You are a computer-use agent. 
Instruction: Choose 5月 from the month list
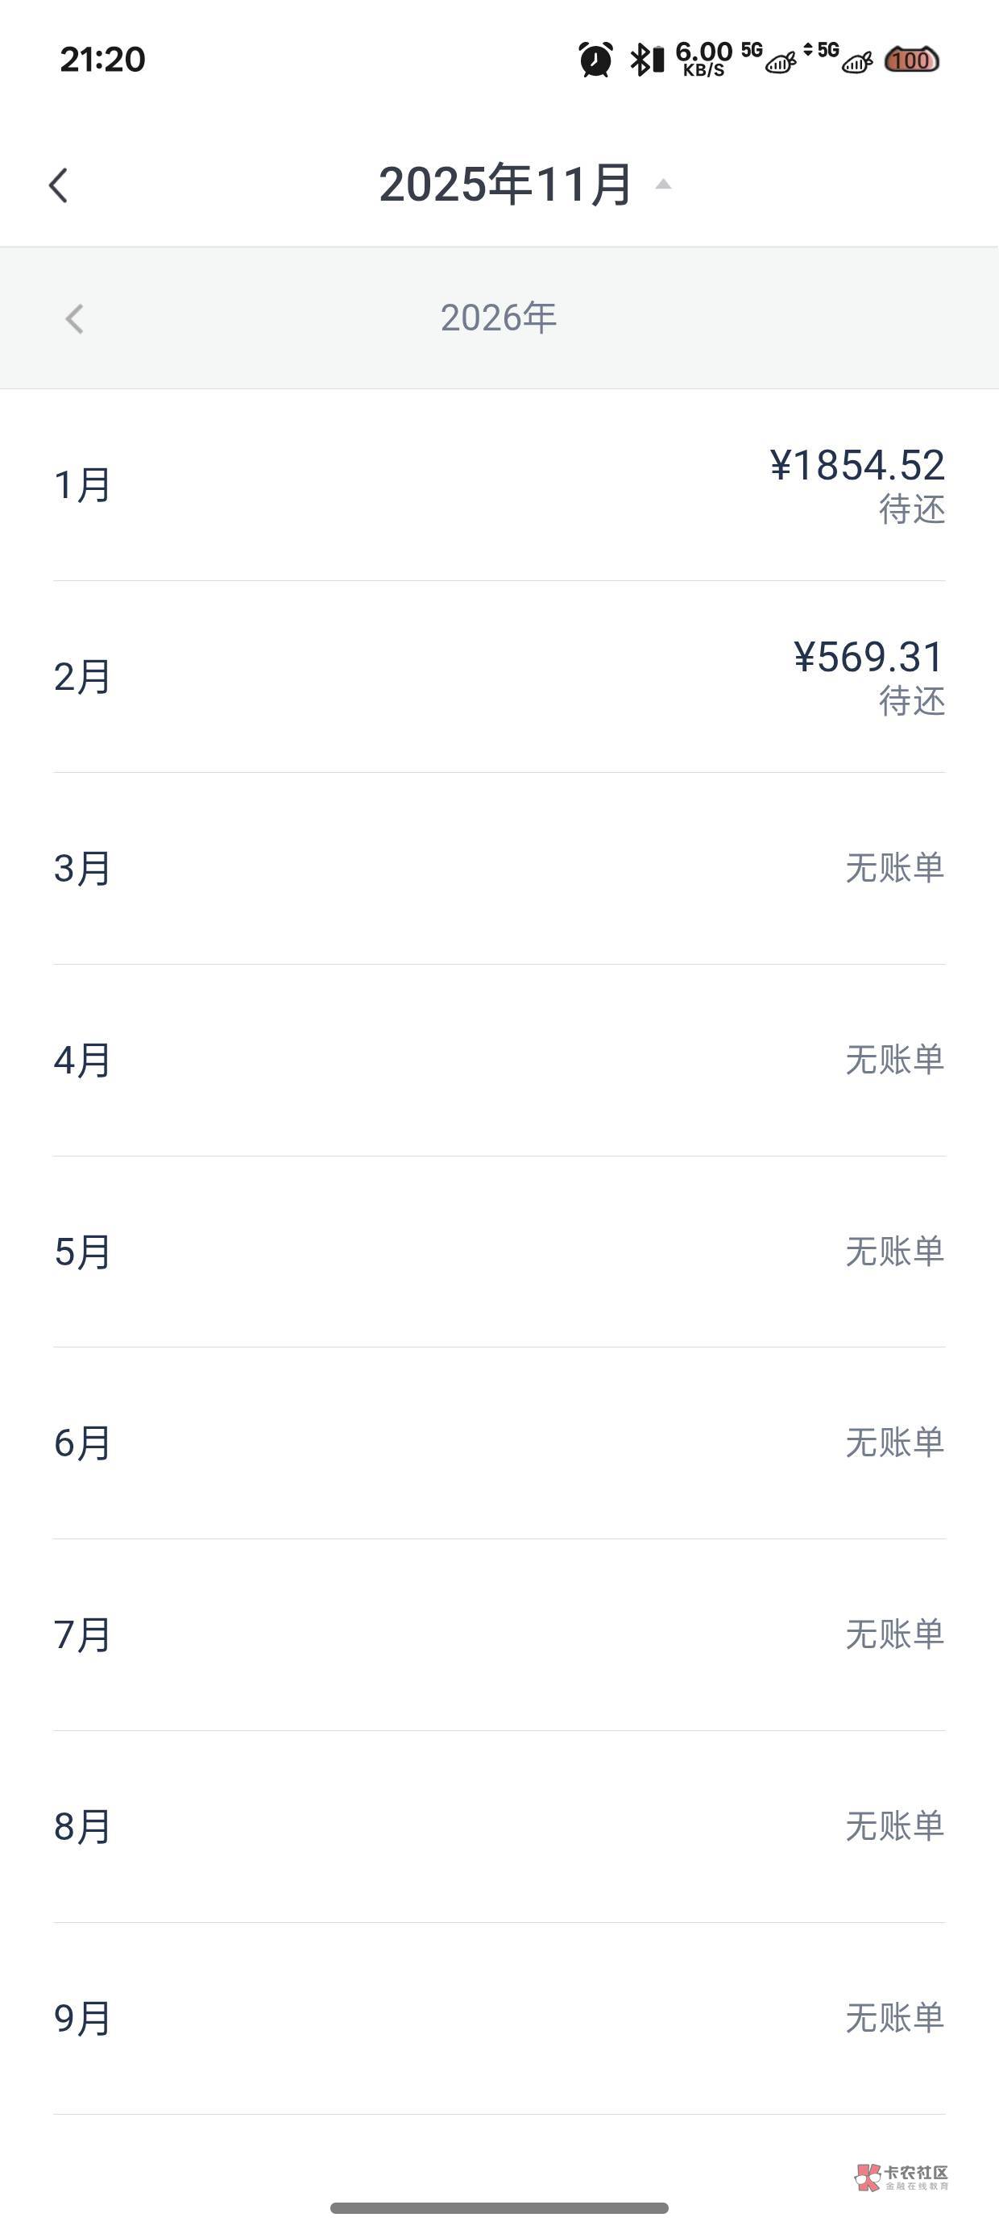pos(499,1252)
